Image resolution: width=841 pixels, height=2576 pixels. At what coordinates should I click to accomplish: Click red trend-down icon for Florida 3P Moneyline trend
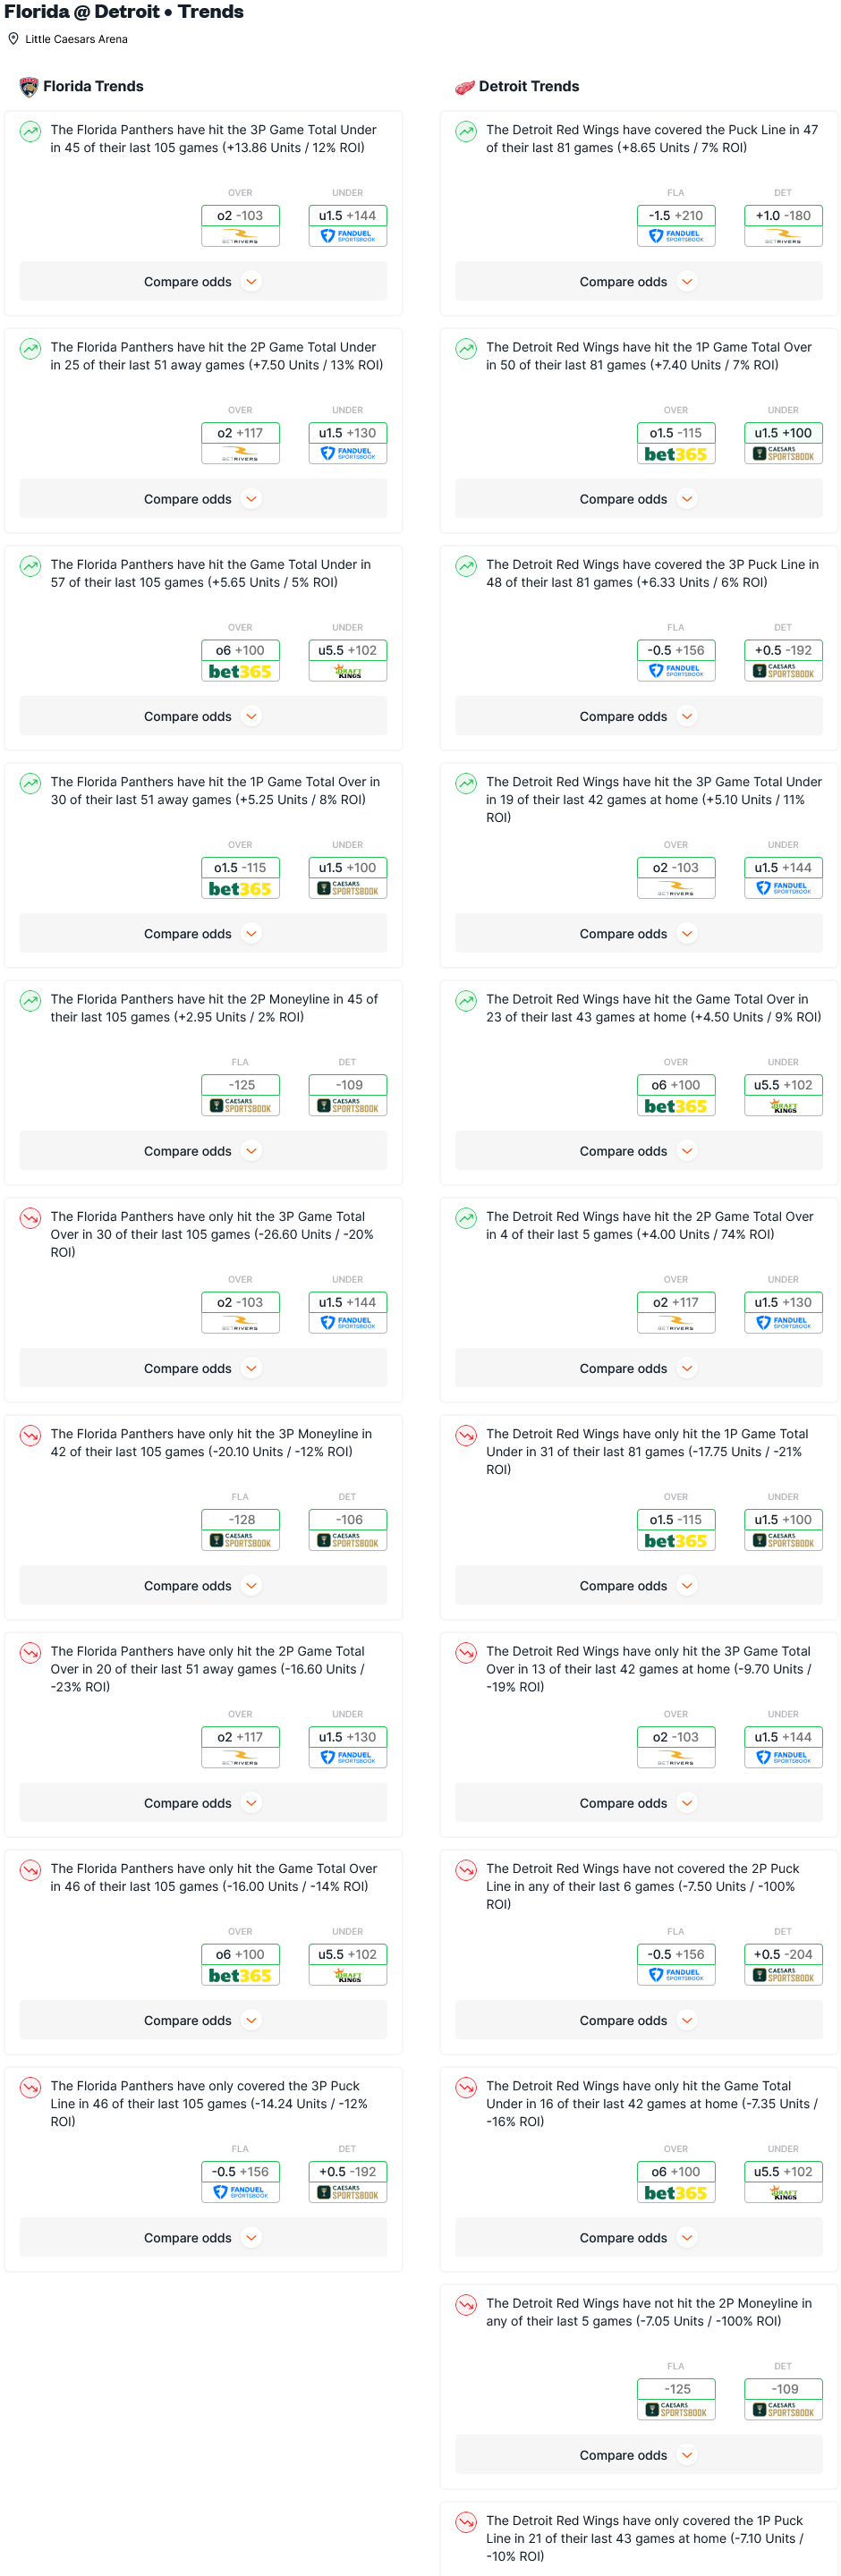pyautogui.click(x=31, y=1435)
